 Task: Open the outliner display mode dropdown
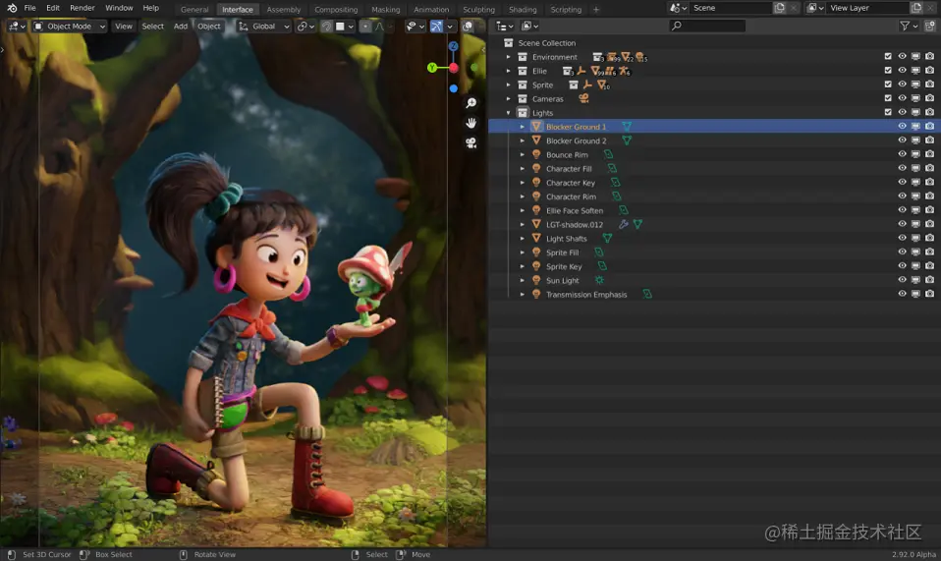coord(529,26)
